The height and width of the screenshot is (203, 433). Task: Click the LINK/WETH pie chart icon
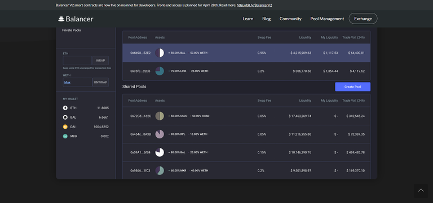(160, 71)
